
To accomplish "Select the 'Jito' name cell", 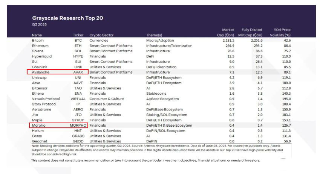I will coord(35,115).
